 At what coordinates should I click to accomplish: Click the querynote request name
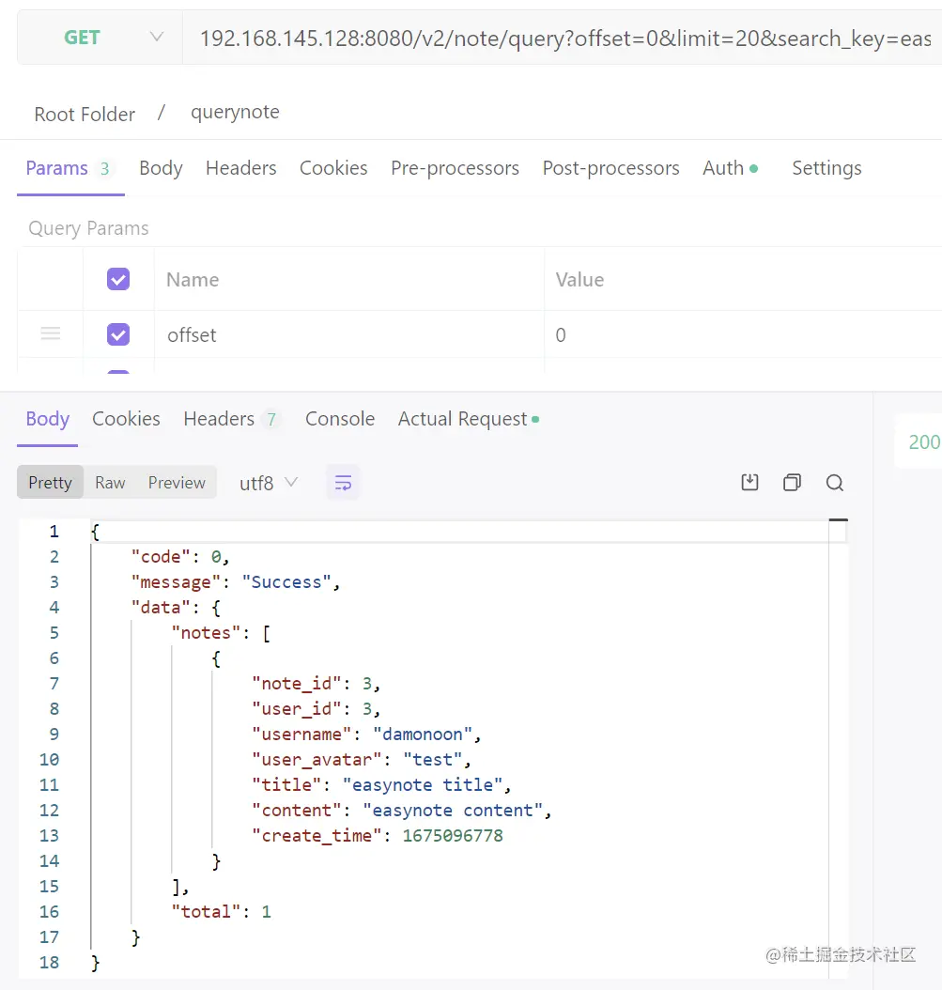pyautogui.click(x=235, y=113)
